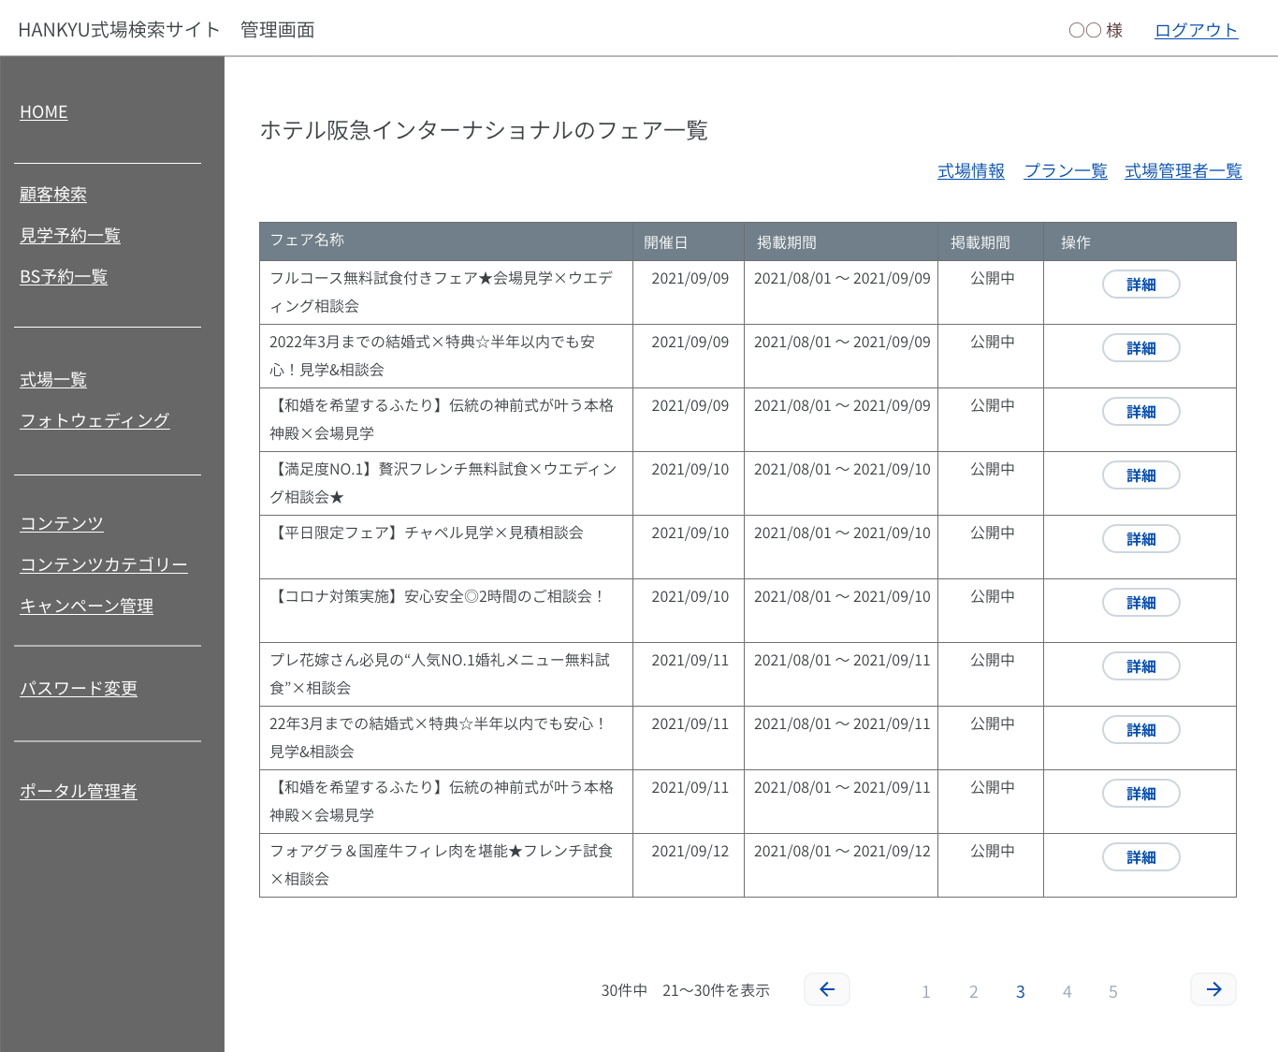The image size is (1278, 1052).
Task: Go to page 1 in pagination
Action: pos(925,992)
